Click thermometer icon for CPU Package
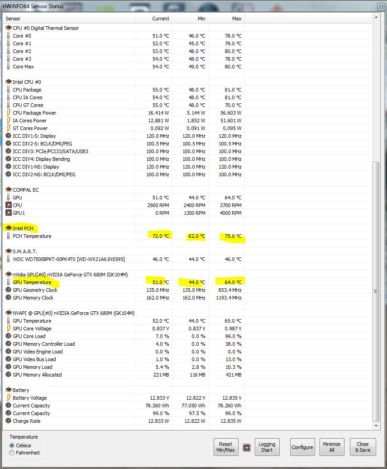 click(x=8, y=89)
